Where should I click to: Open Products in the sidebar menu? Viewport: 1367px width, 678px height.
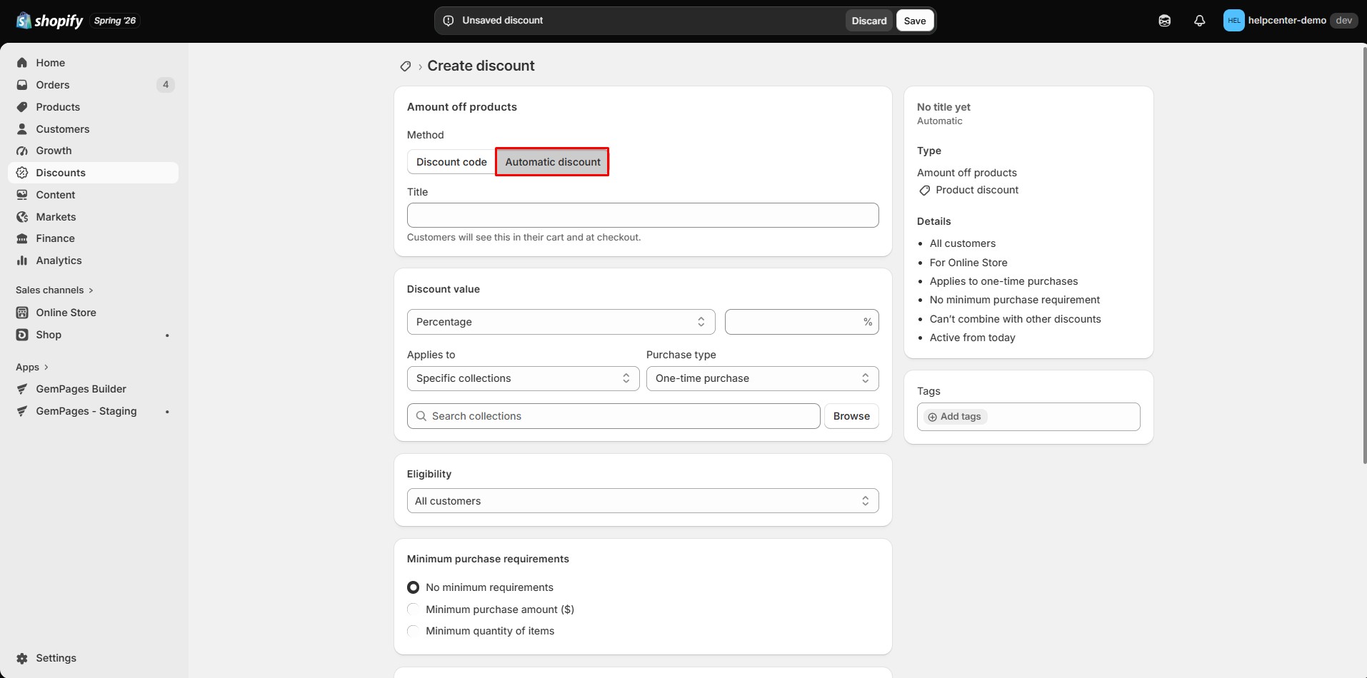[x=58, y=107]
